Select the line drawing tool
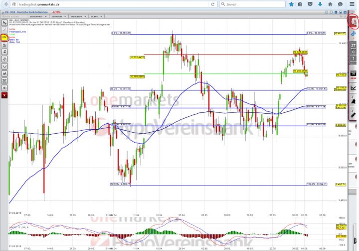The width and height of the screenshot is (359, 251). pos(4,30)
